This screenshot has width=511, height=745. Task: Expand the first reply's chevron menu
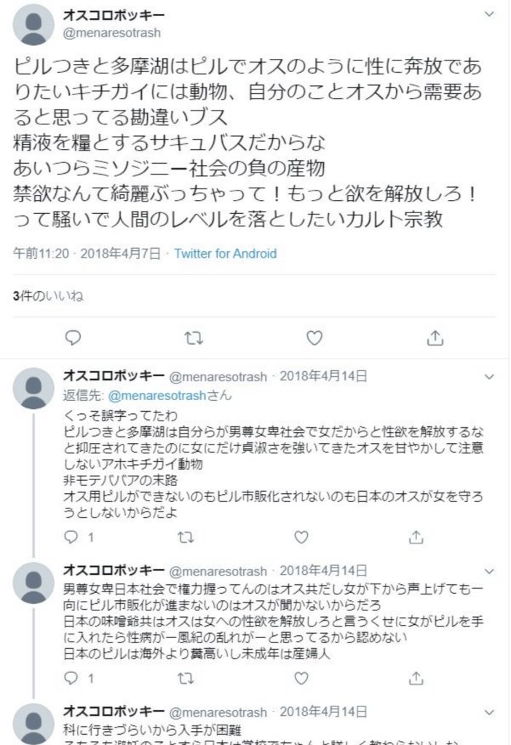[x=489, y=377]
